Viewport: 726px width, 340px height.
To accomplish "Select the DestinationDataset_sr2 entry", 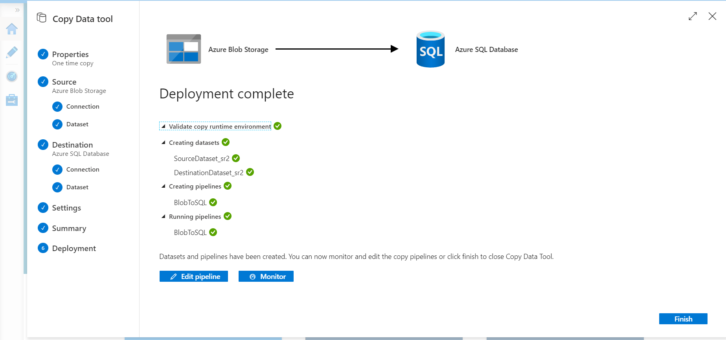I will point(209,173).
